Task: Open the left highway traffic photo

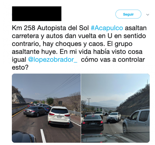Action: point(46,108)
